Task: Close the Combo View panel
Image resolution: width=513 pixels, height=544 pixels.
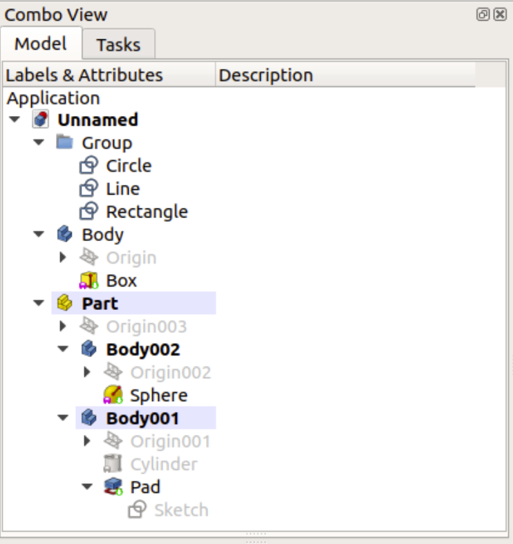Action: pos(500,14)
